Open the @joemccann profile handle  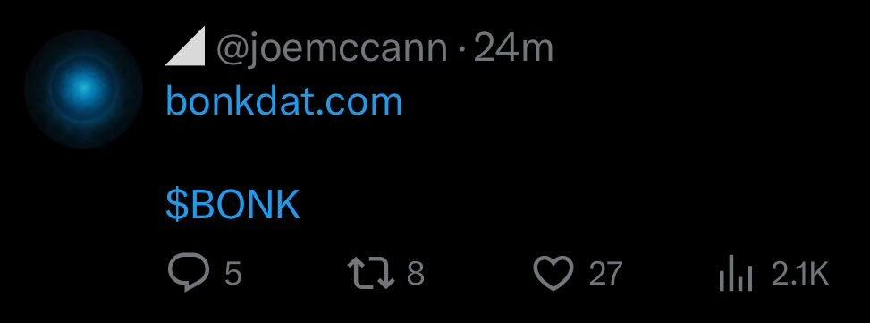[x=331, y=49]
